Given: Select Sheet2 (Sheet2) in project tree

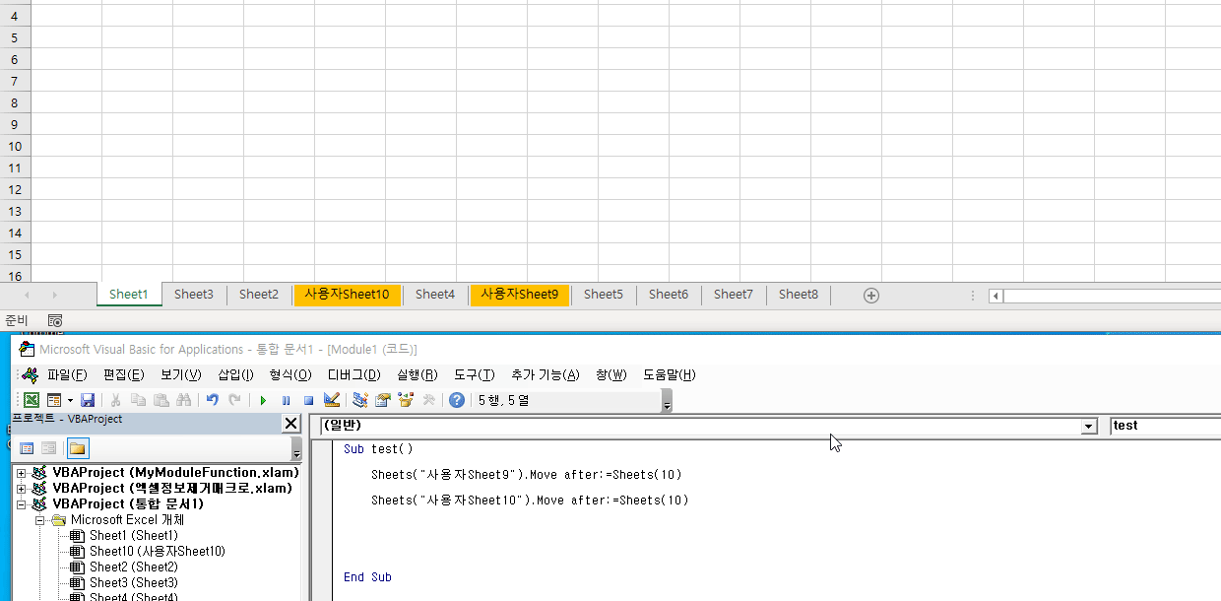Looking at the screenshot, I should tap(134, 568).
